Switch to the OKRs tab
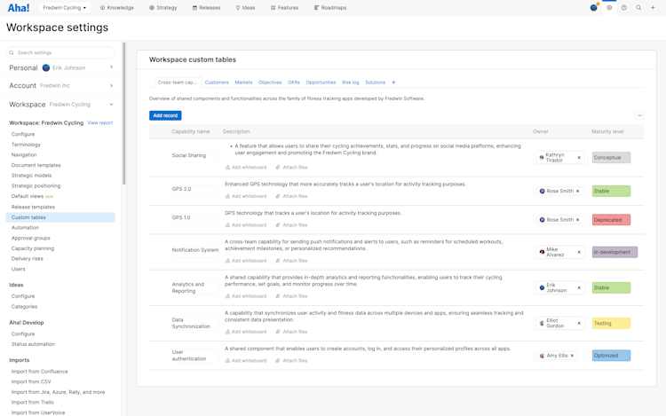This screenshot has width=666, height=416. click(294, 82)
